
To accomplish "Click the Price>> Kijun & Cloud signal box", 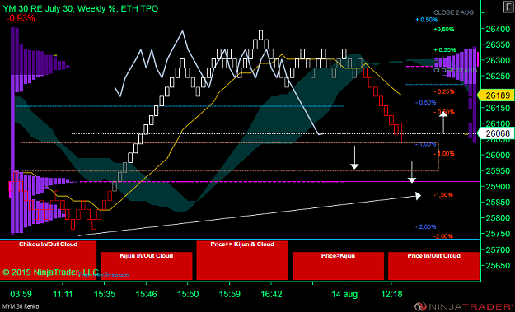I will coord(242,260).
